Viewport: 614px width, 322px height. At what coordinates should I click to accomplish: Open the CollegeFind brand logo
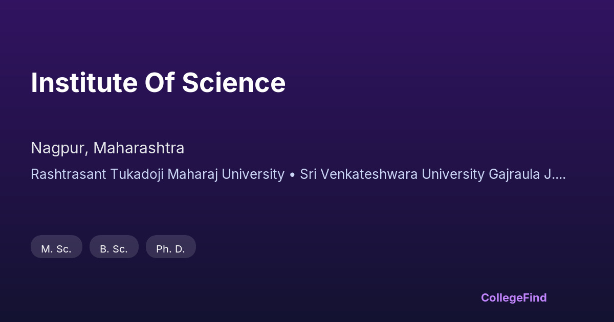tap(513, 297)
